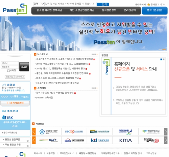This screenshot has width=169, height=157.
Task: Click the blue 검색 search button
Action: 103,4
